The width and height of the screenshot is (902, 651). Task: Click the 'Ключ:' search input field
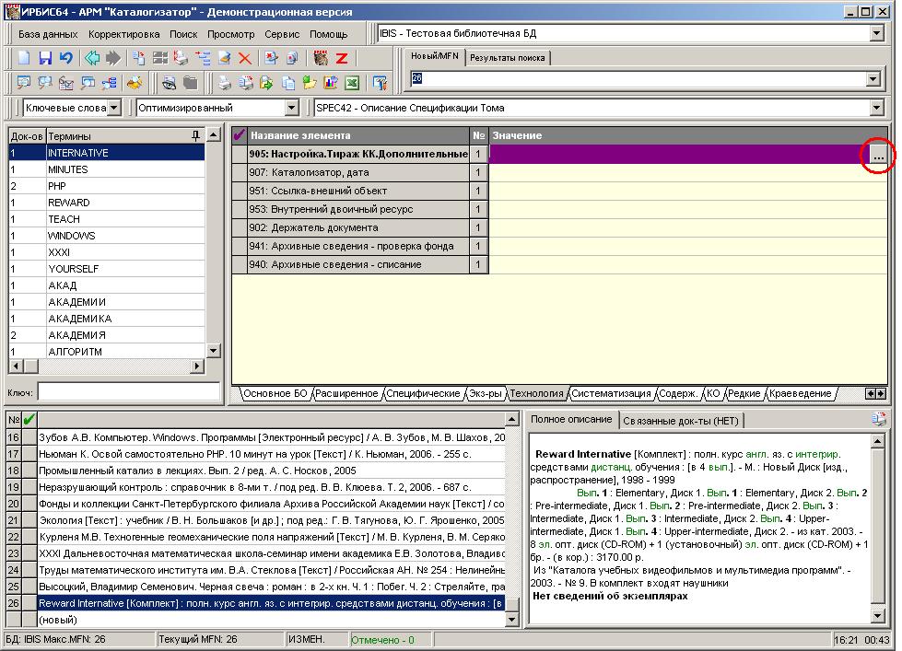coord(128,392)
